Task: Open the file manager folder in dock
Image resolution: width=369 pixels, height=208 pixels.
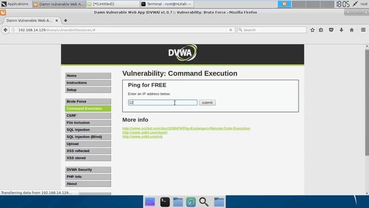Action: coord(178,202)
